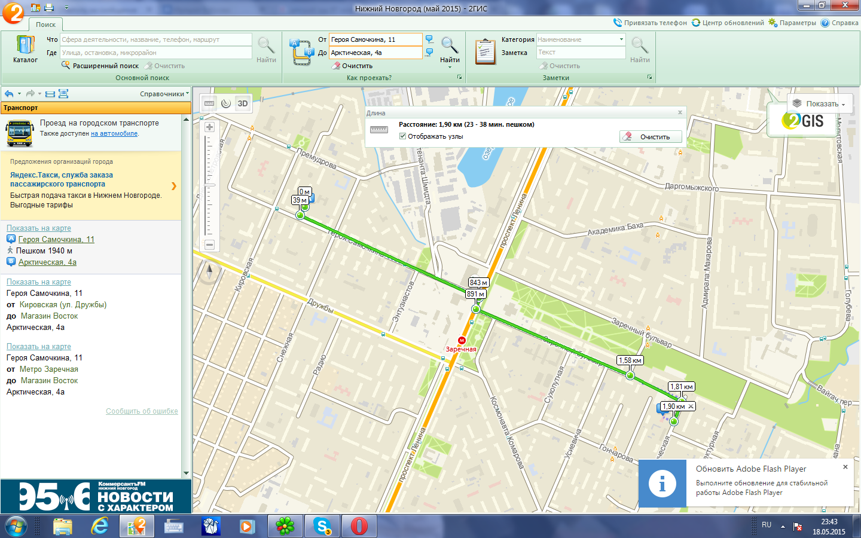Open the notes clipboard icon in Заметки
861x538 pixels.
coord(485,52)
